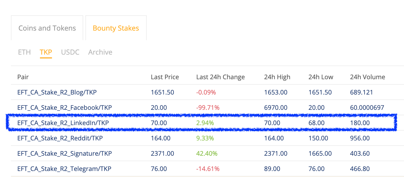Sort the table by Pair column
The width and height of the screenshot is (404, 177).
click(23, 77)
